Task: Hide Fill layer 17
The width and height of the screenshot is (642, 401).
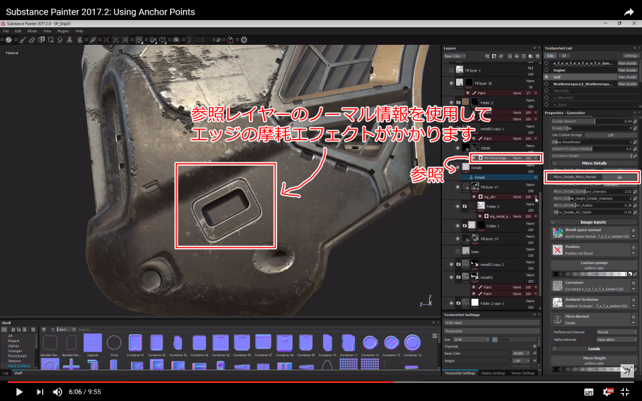Action: [457, 187]
